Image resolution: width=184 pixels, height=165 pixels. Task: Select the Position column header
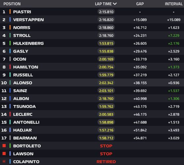[x=12, y=4]
